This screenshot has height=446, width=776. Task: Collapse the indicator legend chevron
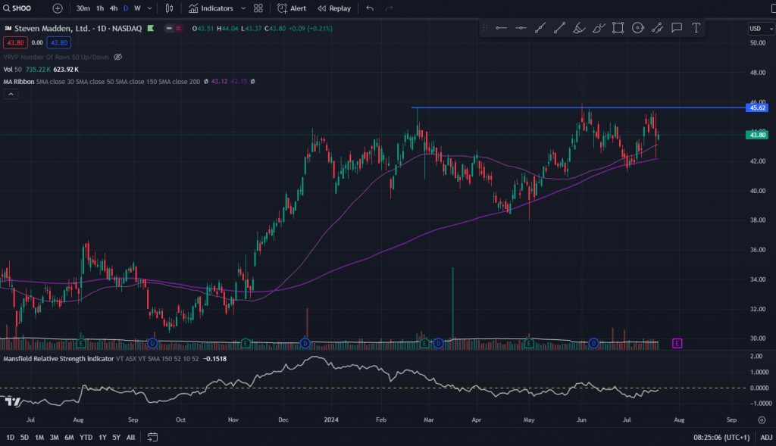[11, 94]
